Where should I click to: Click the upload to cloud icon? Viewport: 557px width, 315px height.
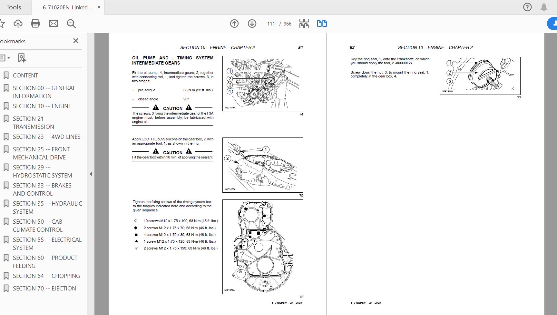pos(18,24)
